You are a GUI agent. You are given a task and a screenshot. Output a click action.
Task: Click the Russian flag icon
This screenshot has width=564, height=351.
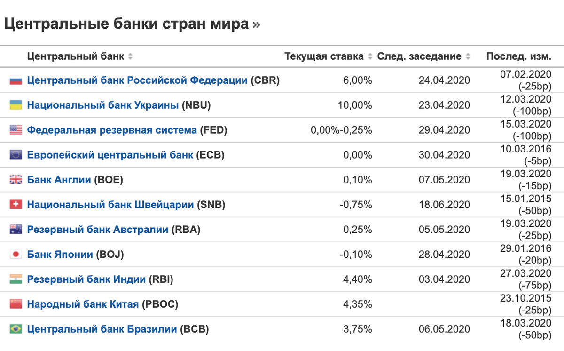pyautogui.click(x=16, y=80)
